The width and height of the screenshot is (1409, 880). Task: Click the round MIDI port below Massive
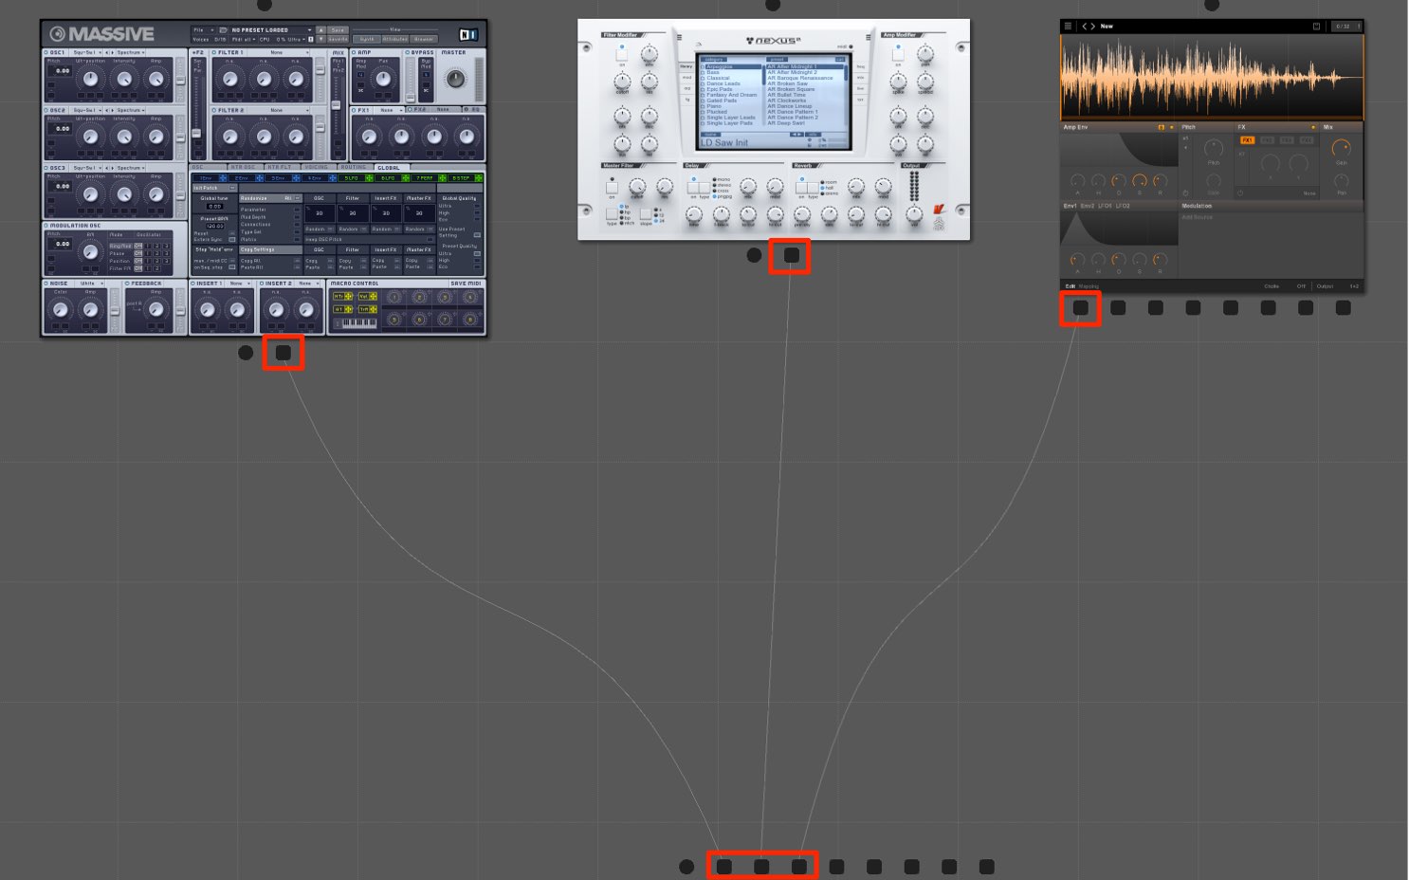coord(246,353)
